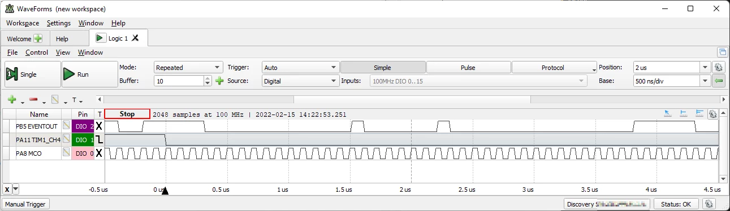Open the instrument's Window menu
This screenshot has width=730, height=211.
point(90,52)
